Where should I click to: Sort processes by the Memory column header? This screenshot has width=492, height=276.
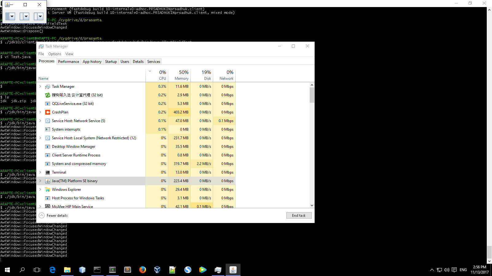pyautogui.click(x=180, y=75)
